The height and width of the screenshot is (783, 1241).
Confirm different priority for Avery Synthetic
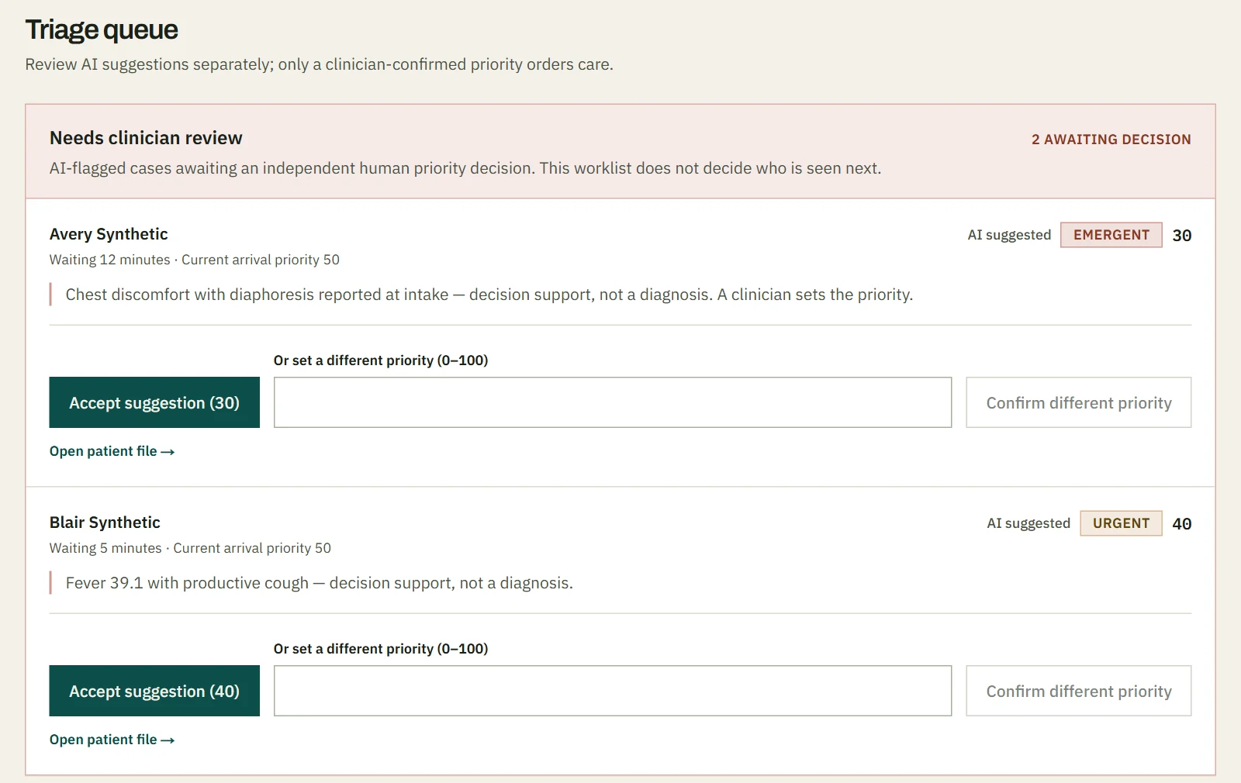[x=1079, y=402]
